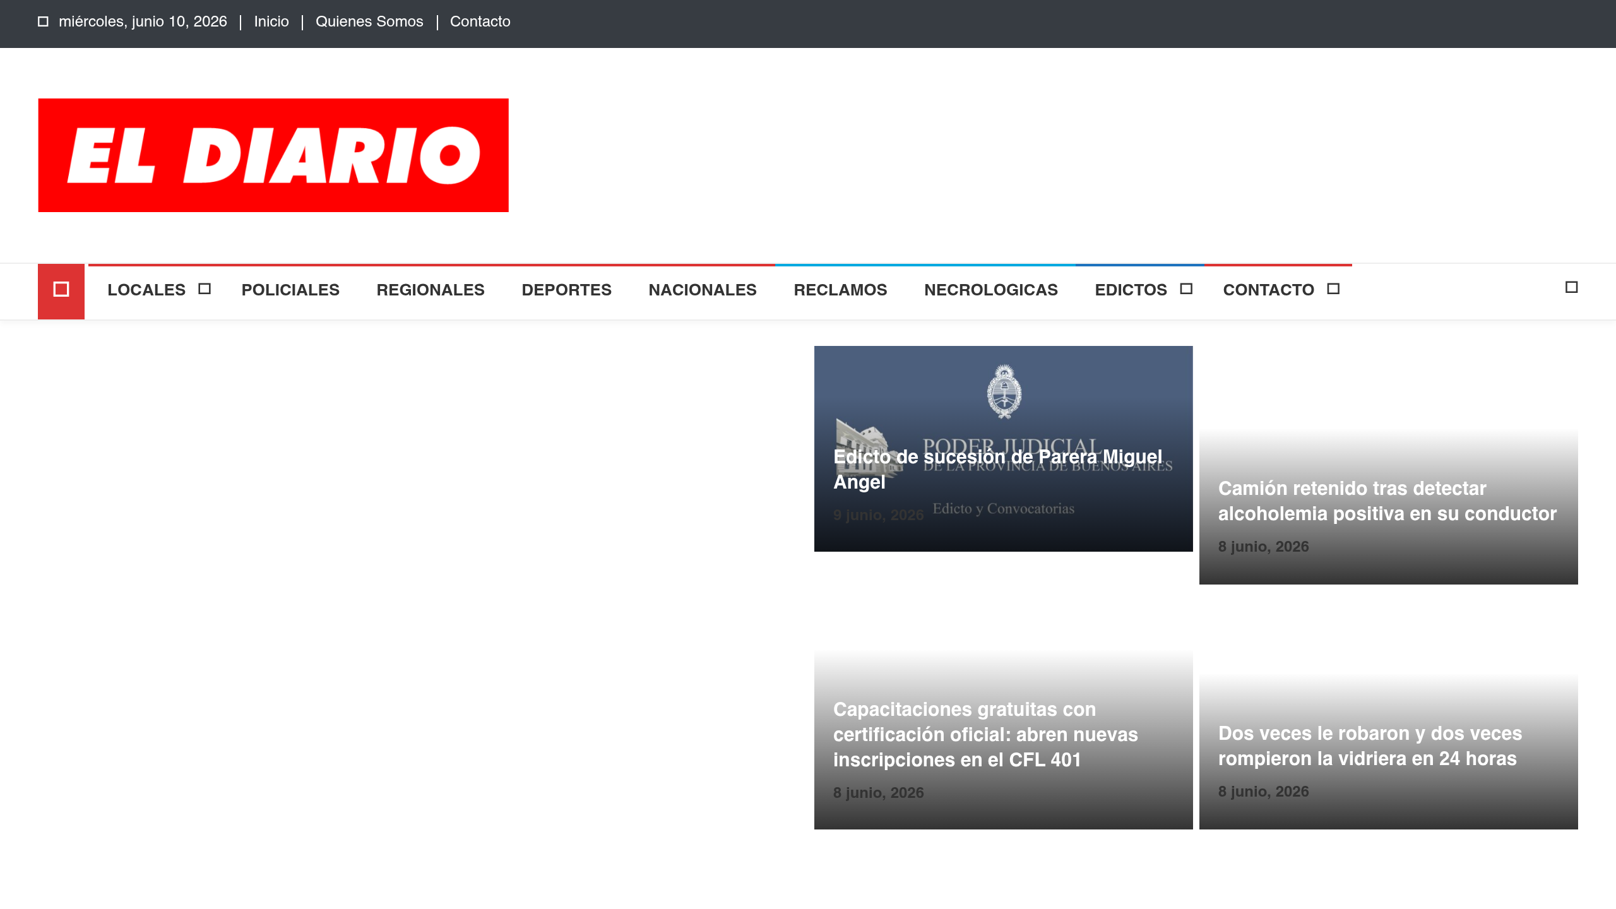Click the red home icon in navigation bar
This screenshot has height=909, width=1616.
click(61, 291)
